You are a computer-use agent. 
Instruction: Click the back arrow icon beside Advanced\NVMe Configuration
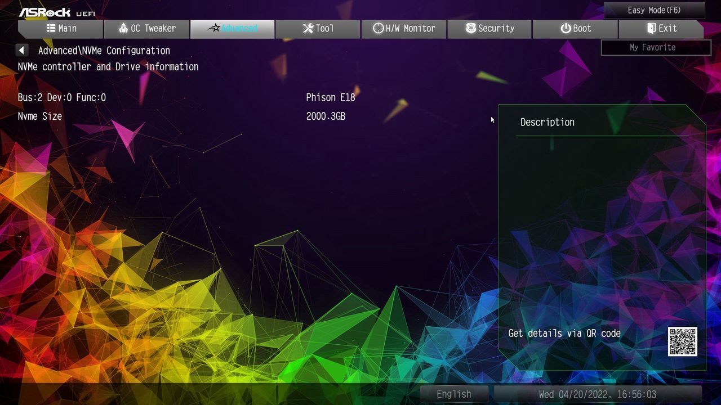(21, 51)
